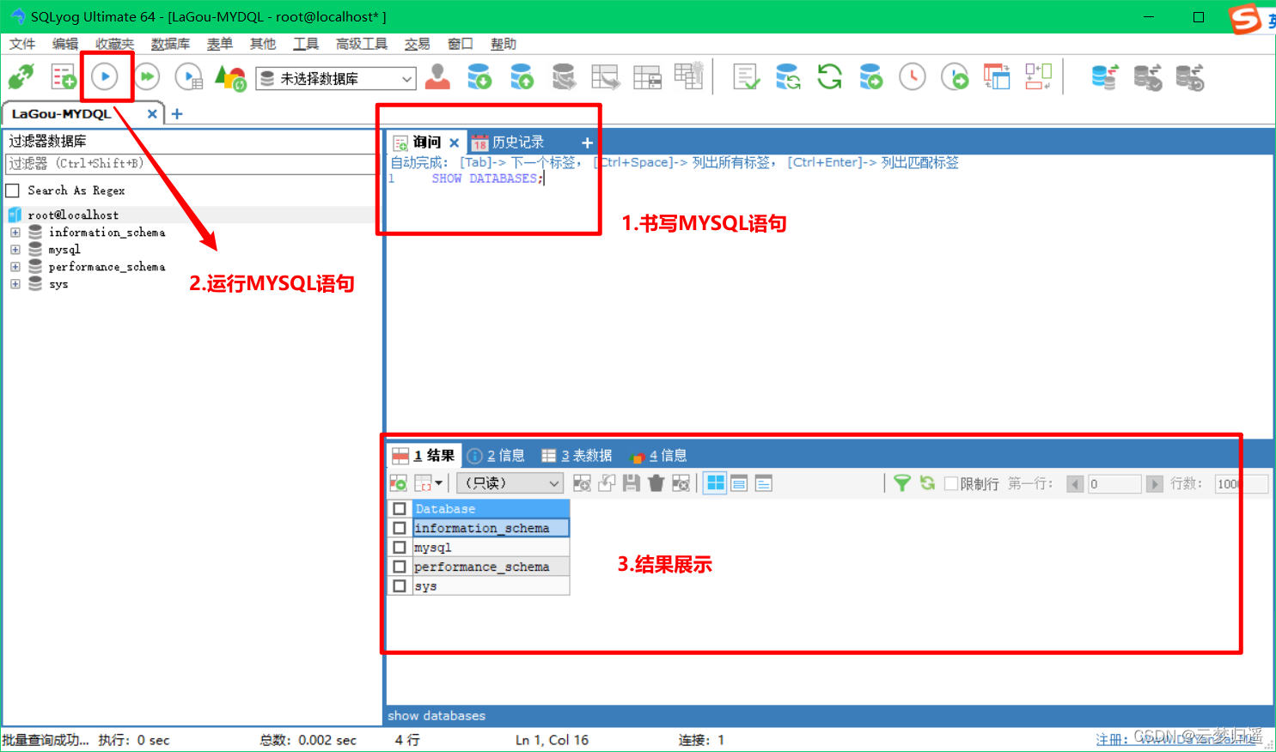Viewport: 1276px width, 752px height.
Task: Click the filter funnel icon in results
Action: pos(901,483)
